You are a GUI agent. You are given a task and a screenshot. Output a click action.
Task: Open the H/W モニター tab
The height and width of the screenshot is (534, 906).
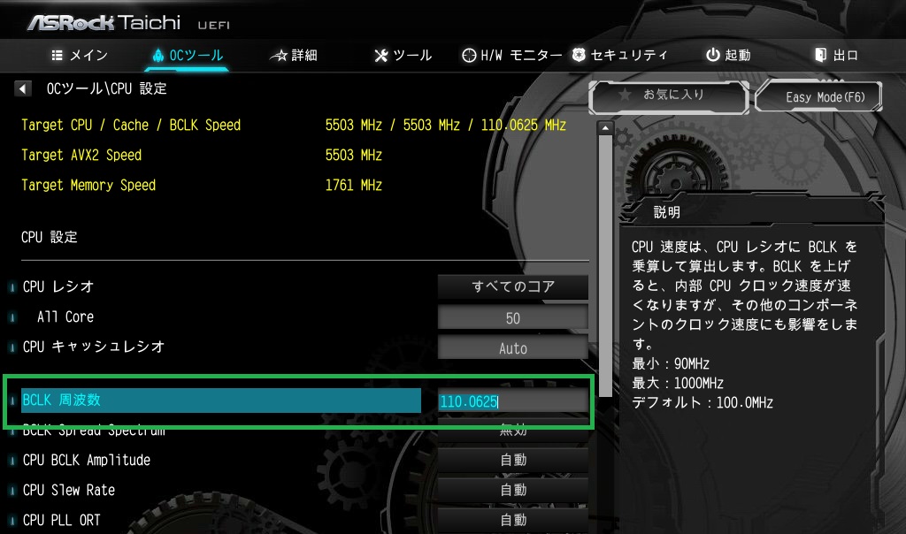pyautogui.click(x=512, y=56)
